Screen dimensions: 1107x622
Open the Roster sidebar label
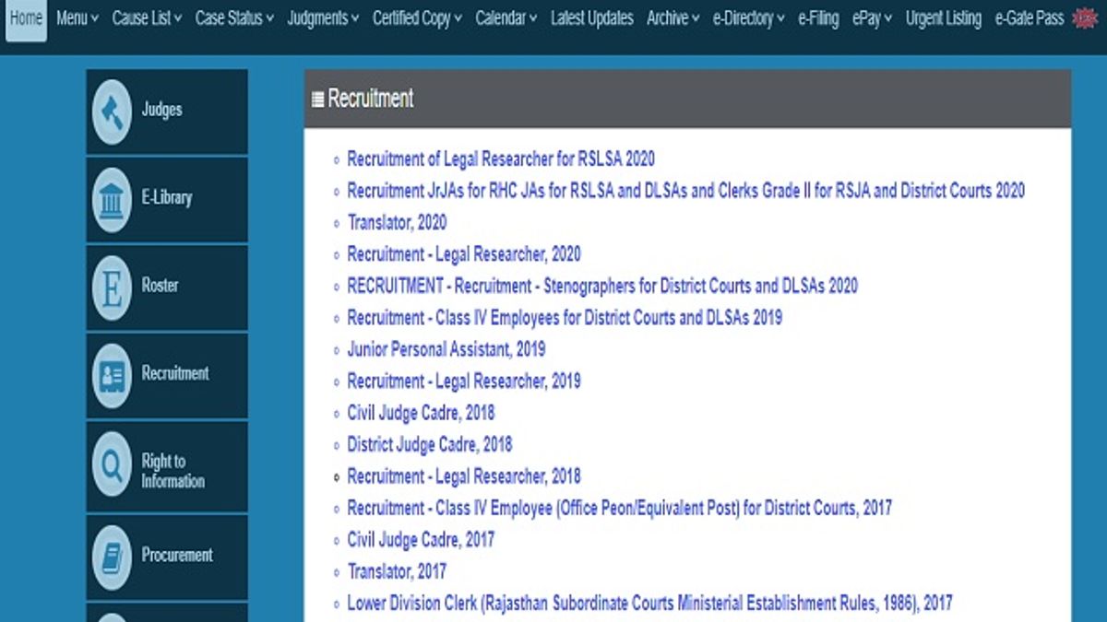tap(160, 286)
